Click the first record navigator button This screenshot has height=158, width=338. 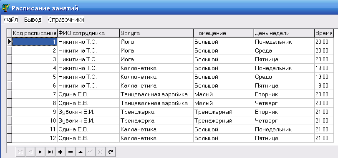(20, 152)
